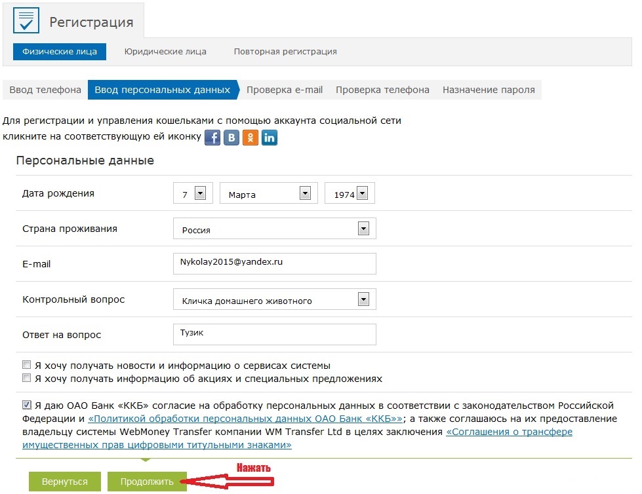Expand the birth month Марта dropdown

(x=304, y=193)
